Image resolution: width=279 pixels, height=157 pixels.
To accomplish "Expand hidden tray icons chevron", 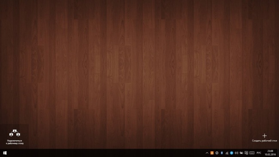I will 207,153.
